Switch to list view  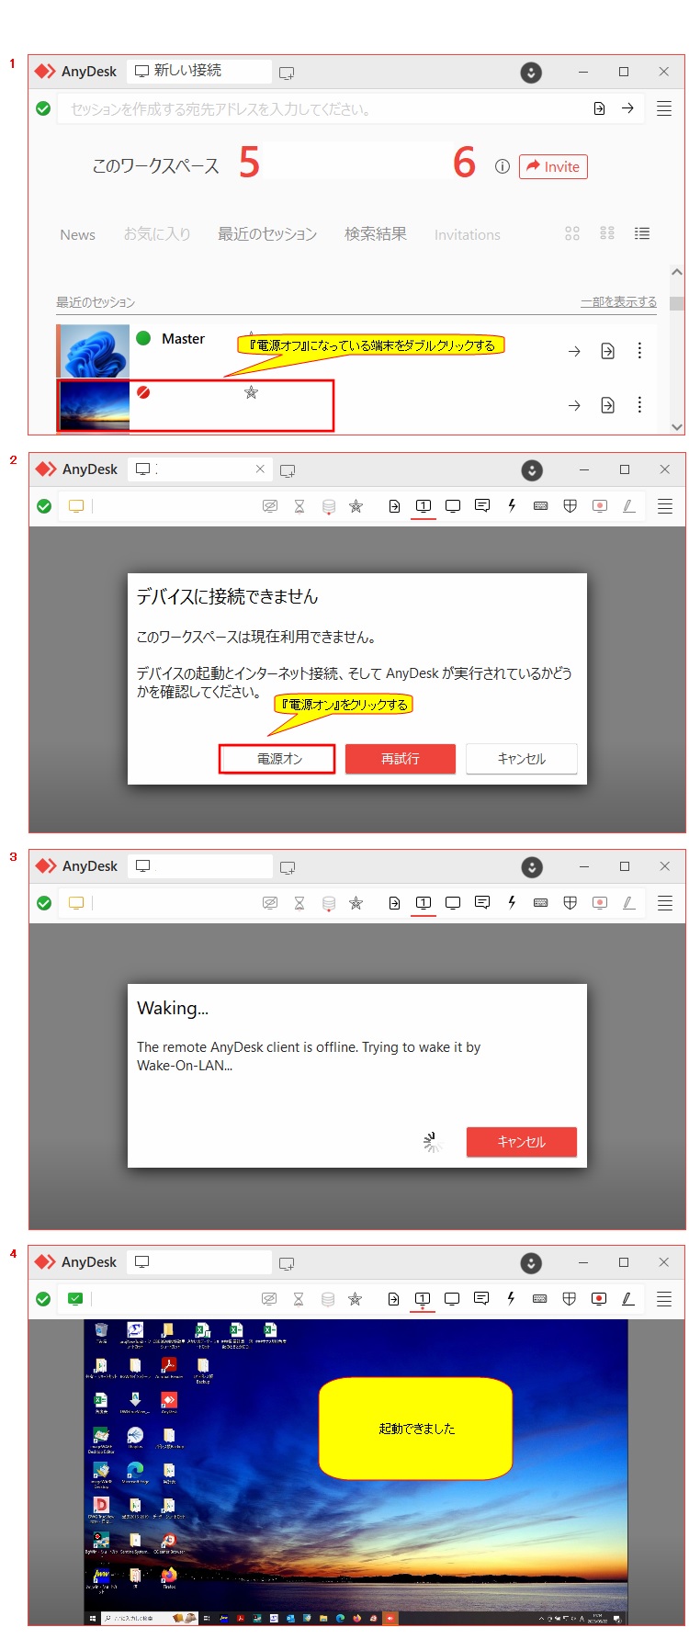pos(642,233)
